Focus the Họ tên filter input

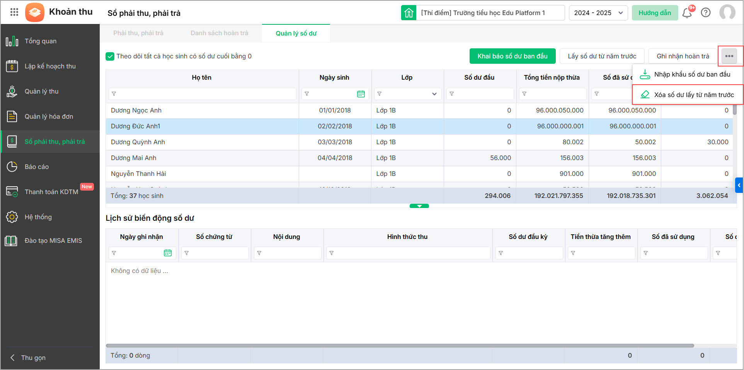(x=203, y=94)
